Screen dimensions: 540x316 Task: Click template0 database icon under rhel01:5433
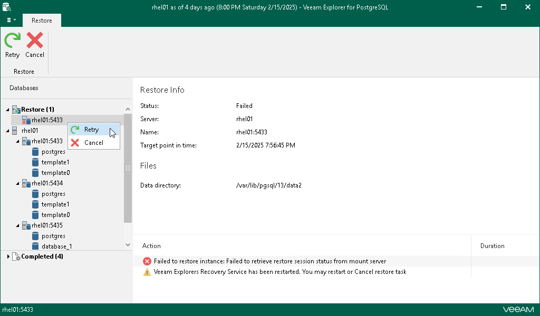(35, 173)
